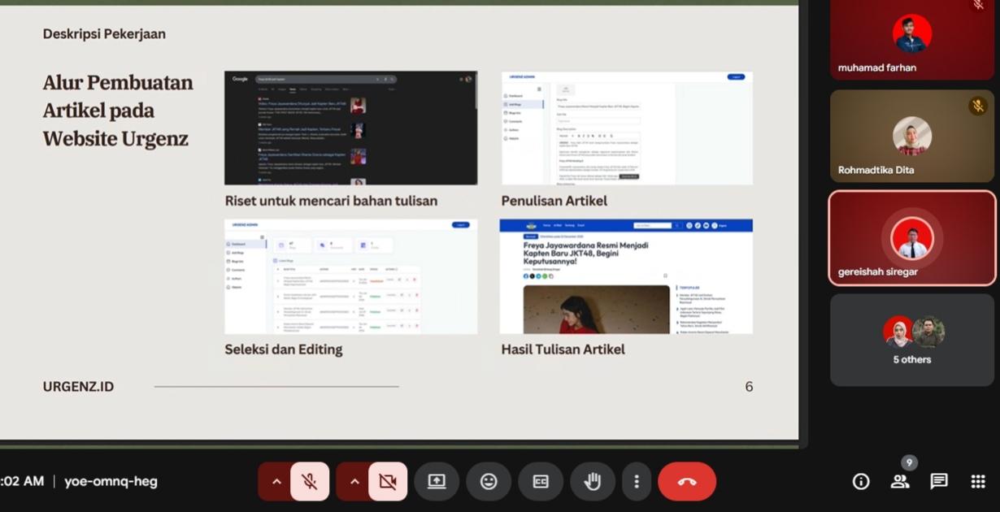Toggle closed captions
The width and height of the screenshot is (1000, 512).
pos(541,481)
